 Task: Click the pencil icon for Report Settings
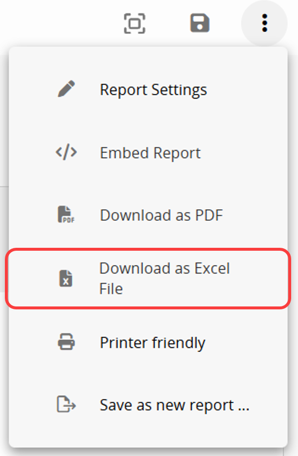click(66, 89)
